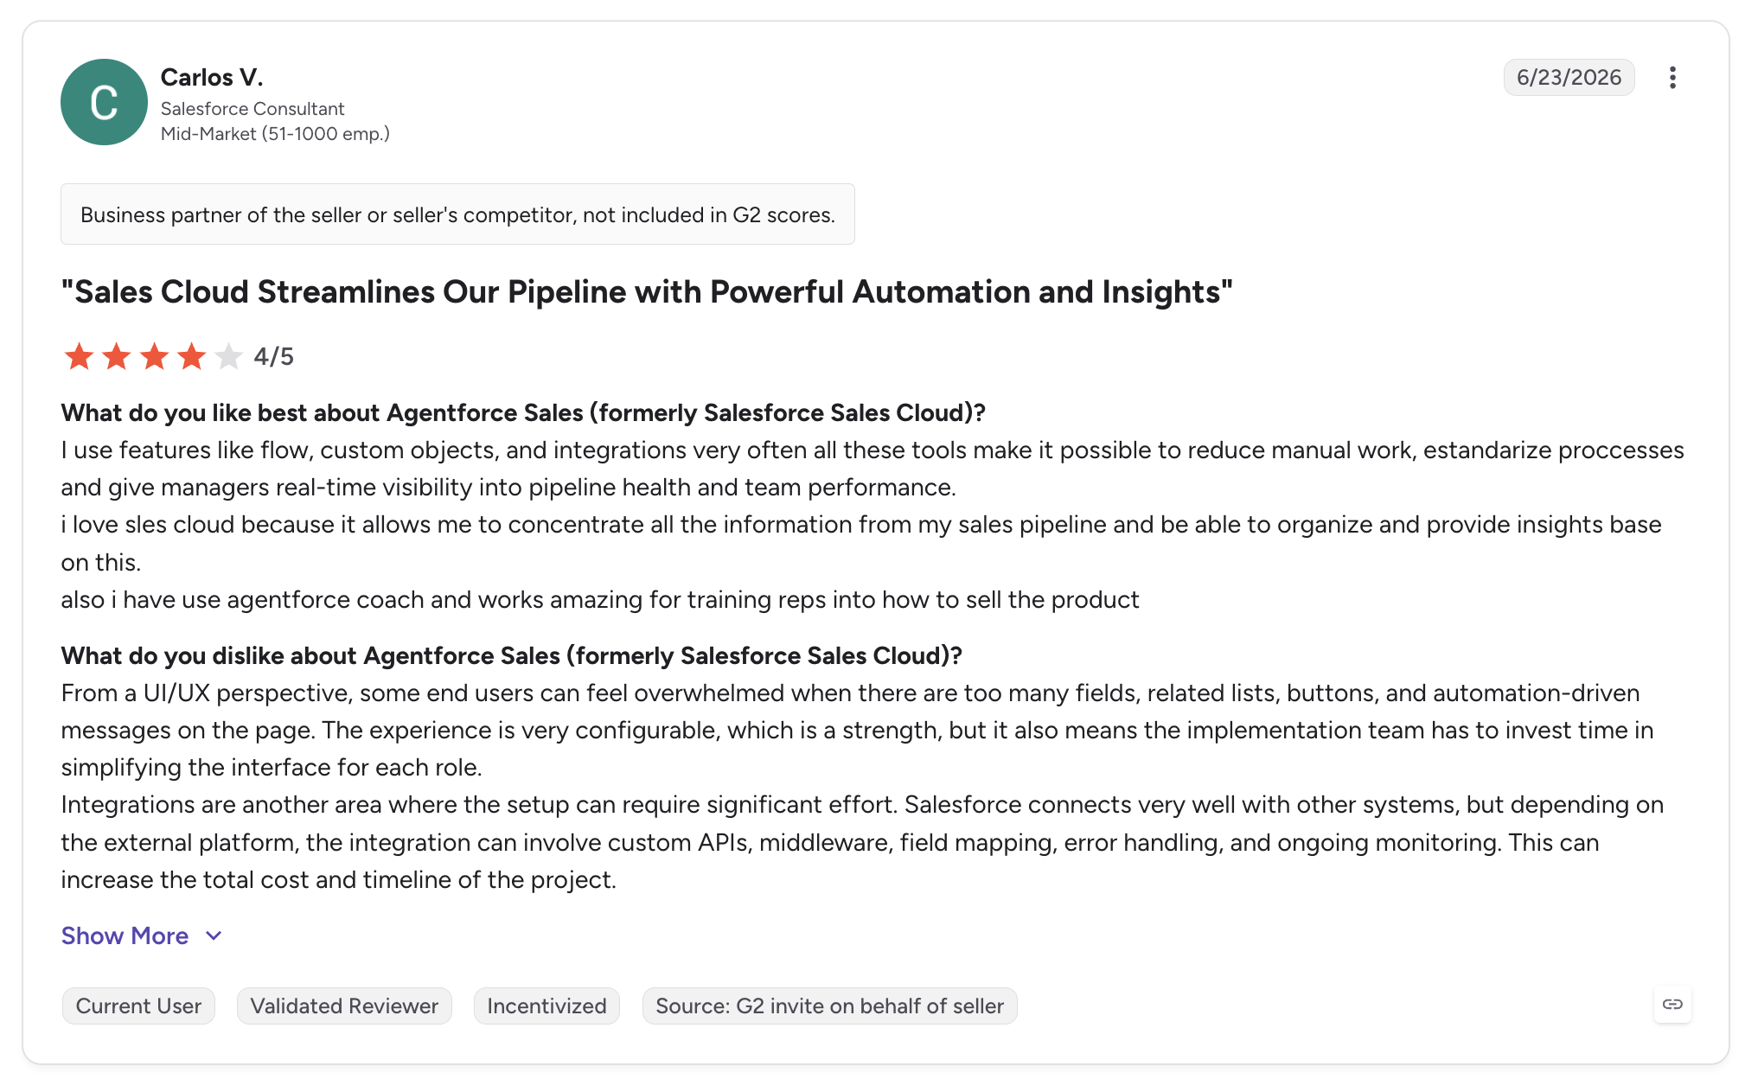
Task: Click the second red rating star
Action: [116, 356]
